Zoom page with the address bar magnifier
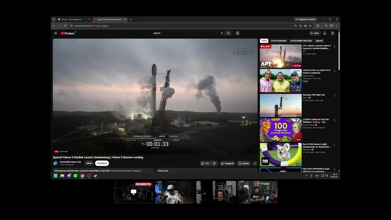 (x=295, y=26)
